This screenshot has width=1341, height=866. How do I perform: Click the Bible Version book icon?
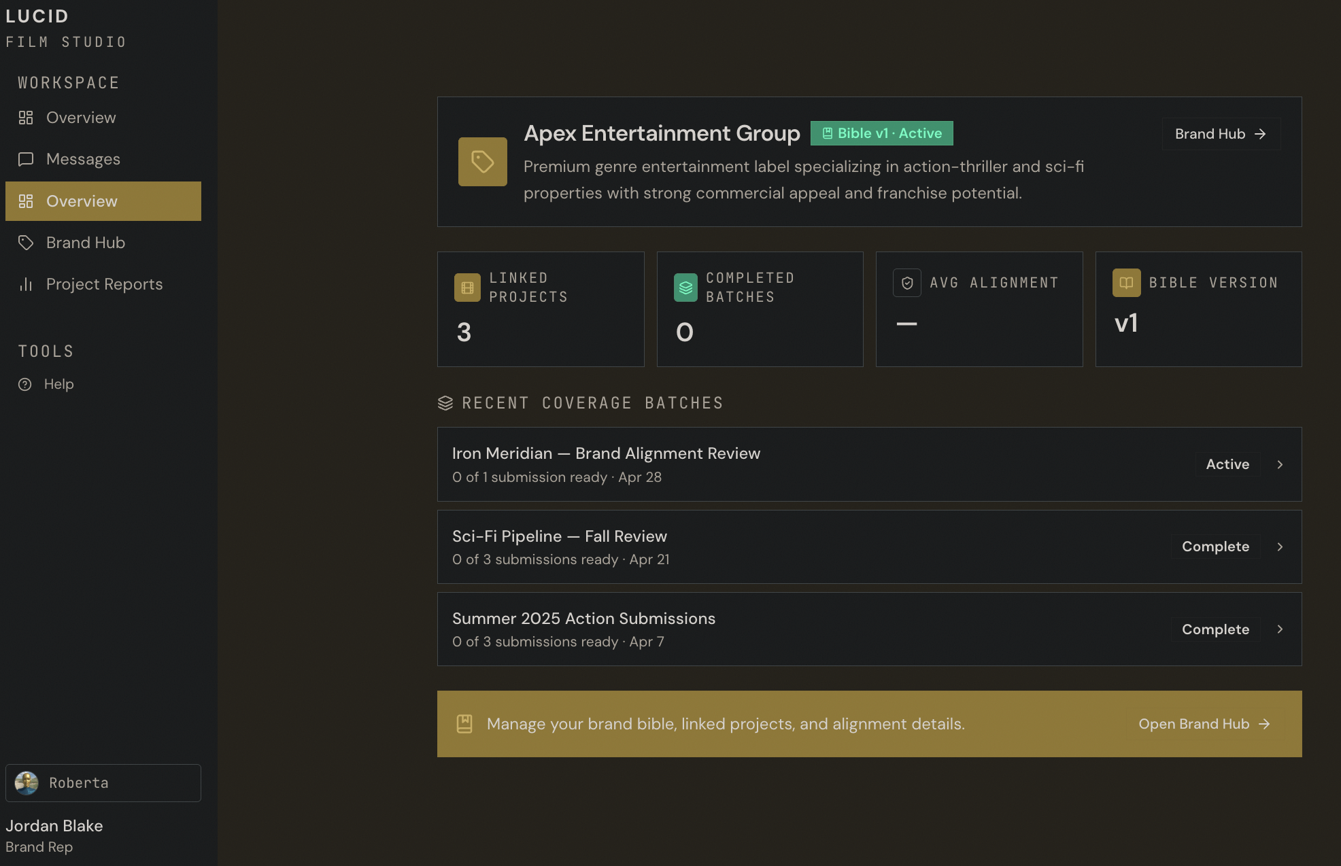[1127, 283]
